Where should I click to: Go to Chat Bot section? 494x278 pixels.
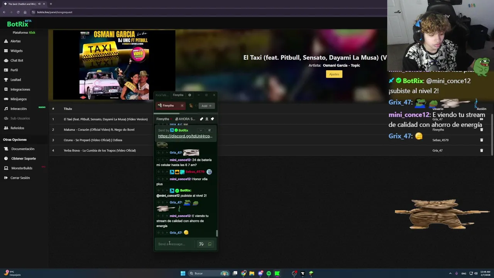tap(17, 60)
